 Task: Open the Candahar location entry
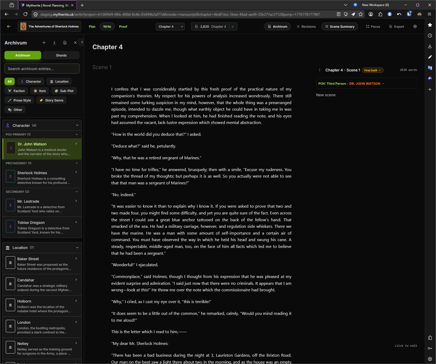[x=42, y=285]
